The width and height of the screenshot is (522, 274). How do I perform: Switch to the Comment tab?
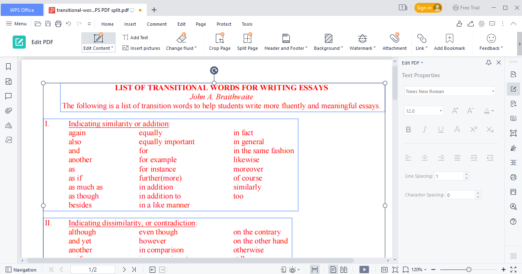[x=157, y=24]
